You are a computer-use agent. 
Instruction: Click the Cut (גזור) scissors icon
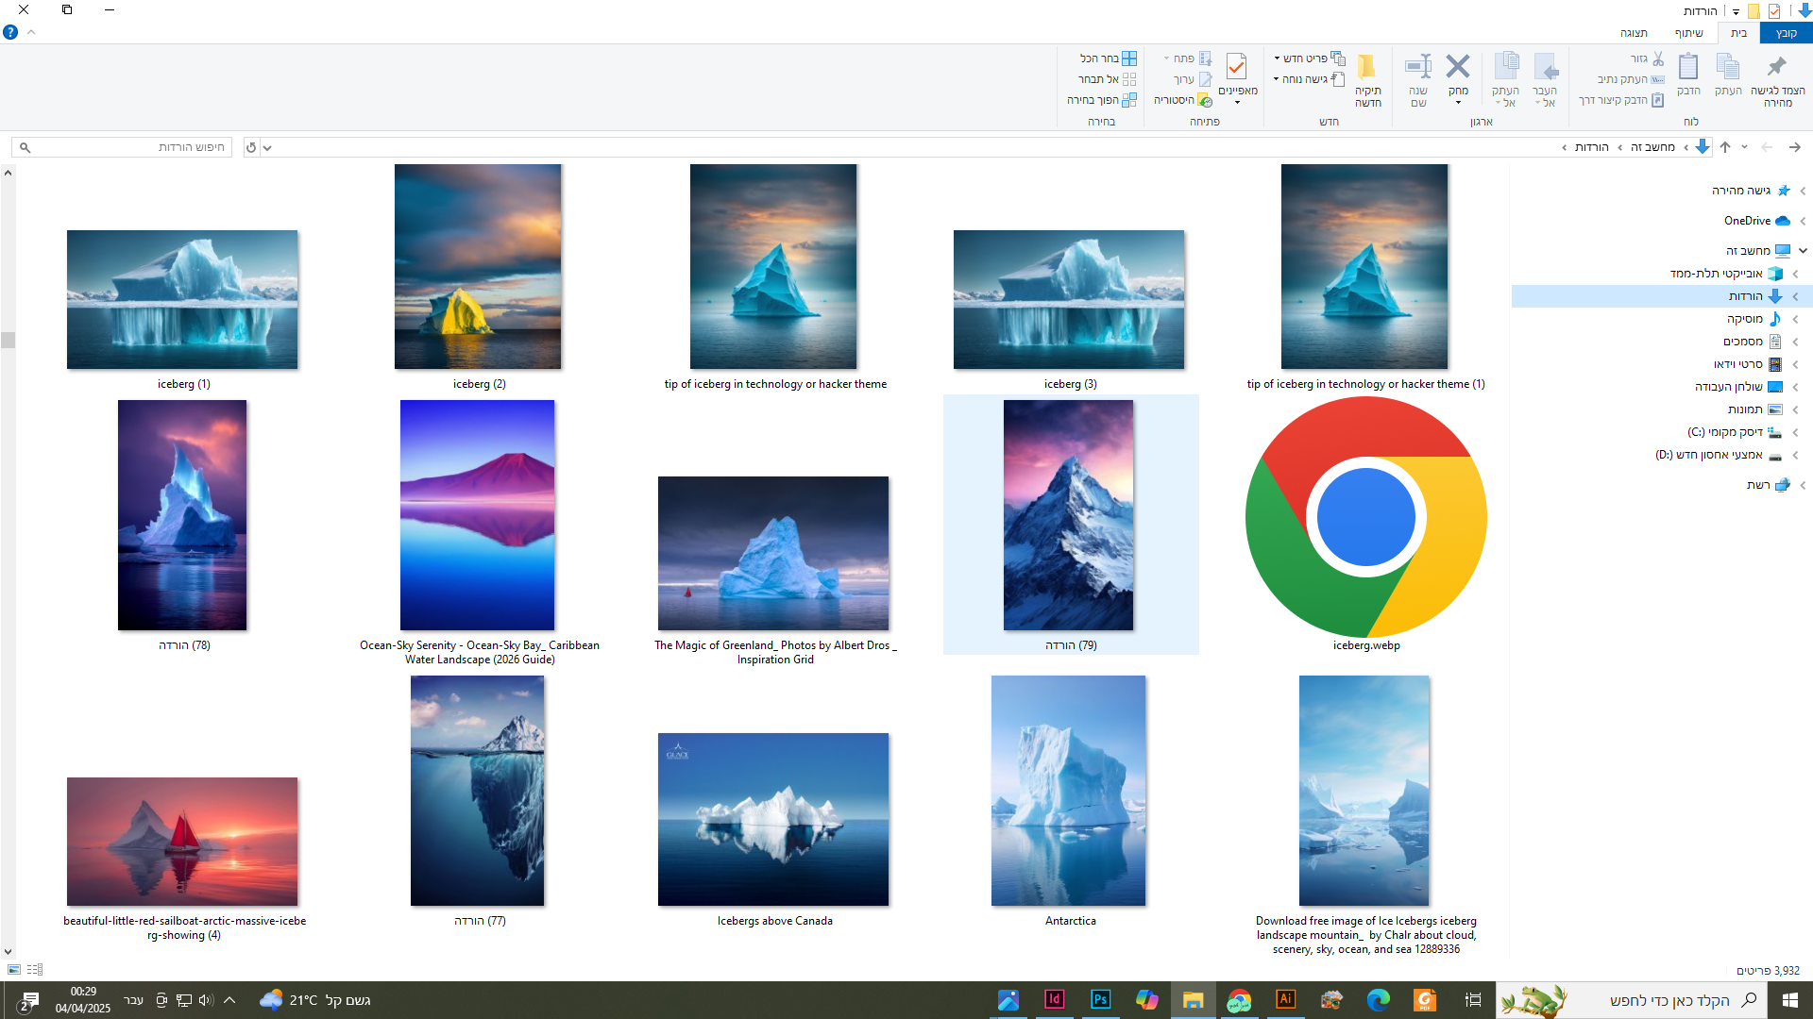pos(1658,58)
